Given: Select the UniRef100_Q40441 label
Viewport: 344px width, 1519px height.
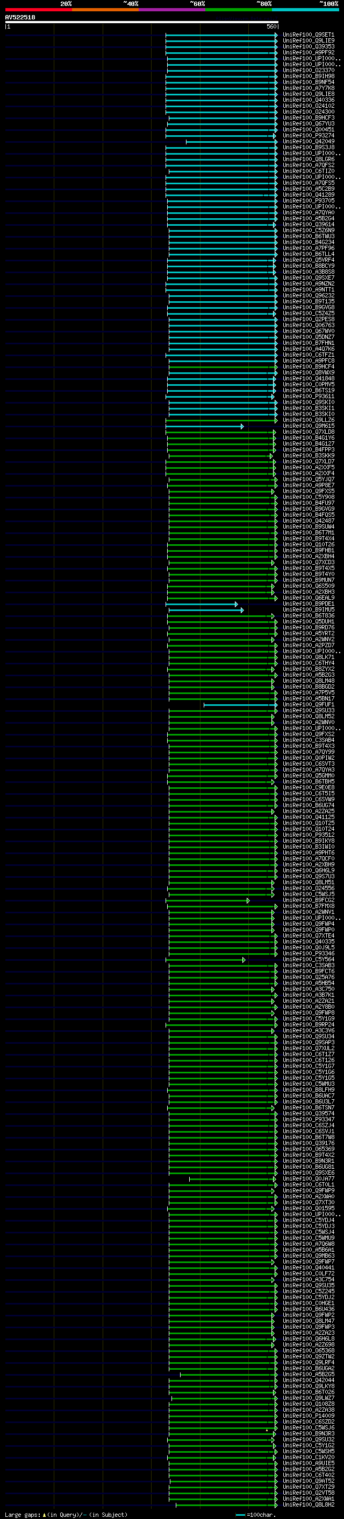Looking at the screenshot, I should (308, 1268).
